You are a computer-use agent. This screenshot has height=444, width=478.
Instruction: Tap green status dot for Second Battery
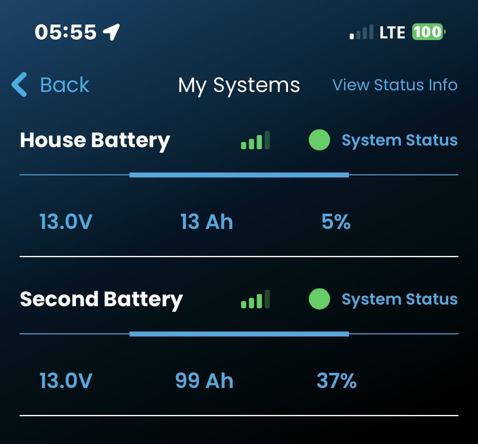point(319,299)
